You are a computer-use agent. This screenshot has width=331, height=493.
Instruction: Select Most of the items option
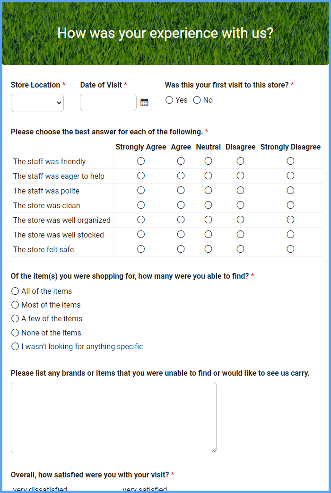point(15,305)
